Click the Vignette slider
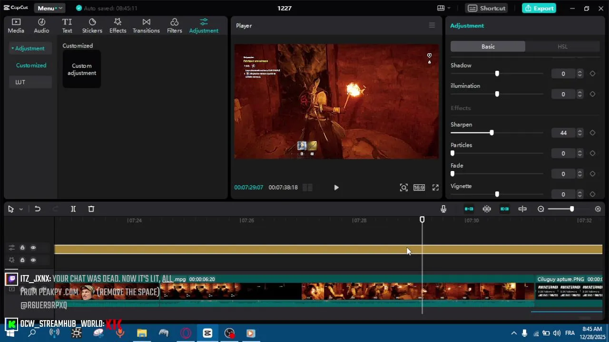The width and height of the screenshot is (609, 342). [x=497, y=194]
